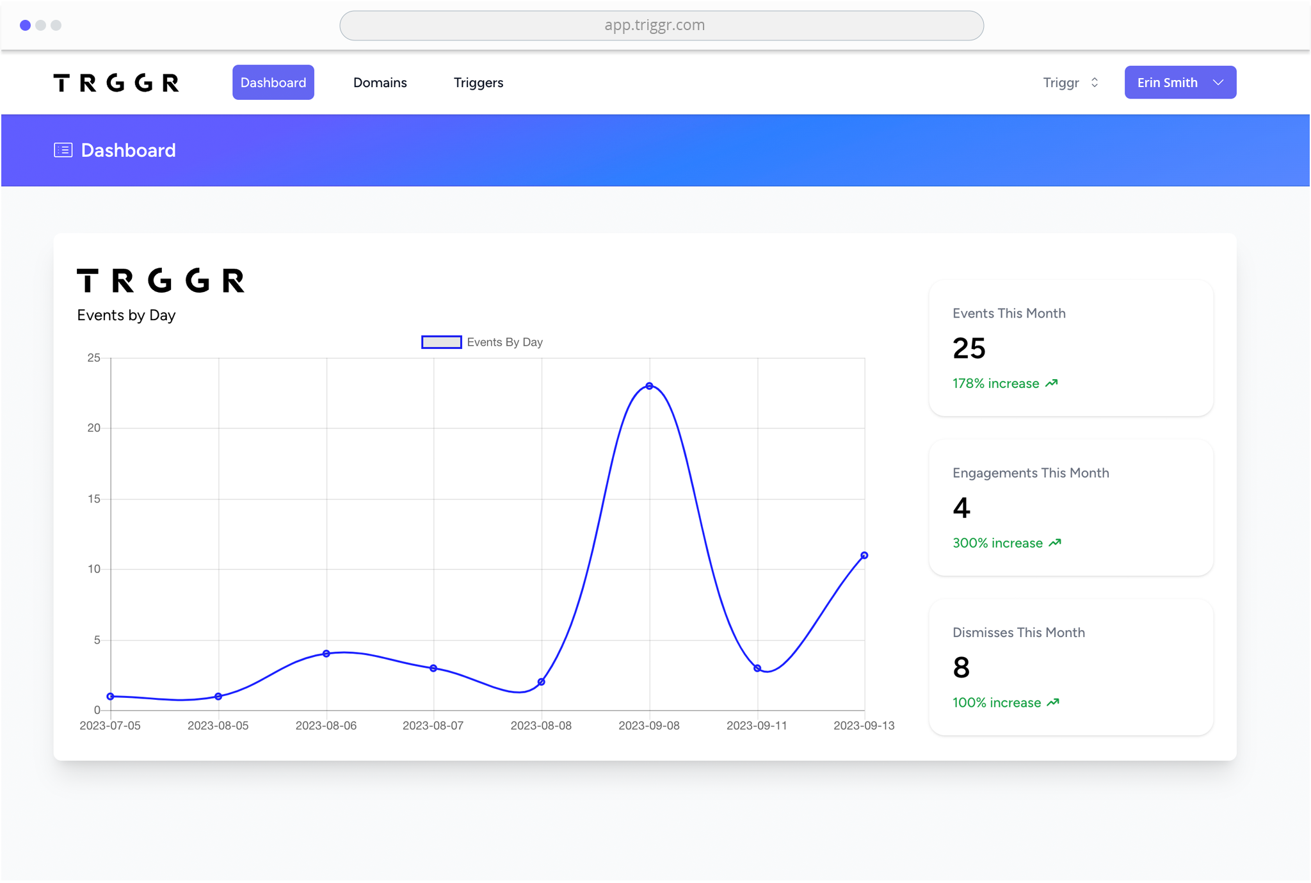Click the chevron on Erin Smith button
Image resolution: width=1311 pixels, height=883 pixels.
tap(1218, 83)
